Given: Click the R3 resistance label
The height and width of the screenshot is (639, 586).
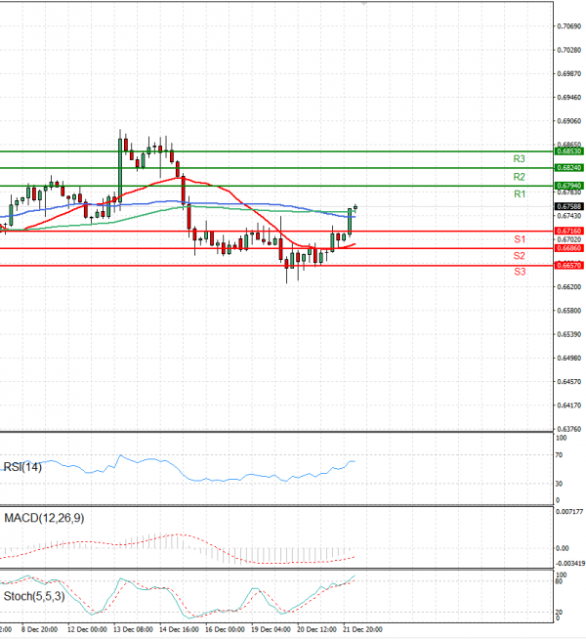Looking at the screenshot, I should tap(519, 159).
